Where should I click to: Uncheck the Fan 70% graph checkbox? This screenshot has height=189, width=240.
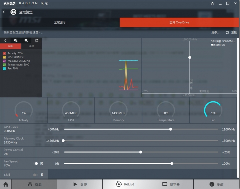coord(4,68)
